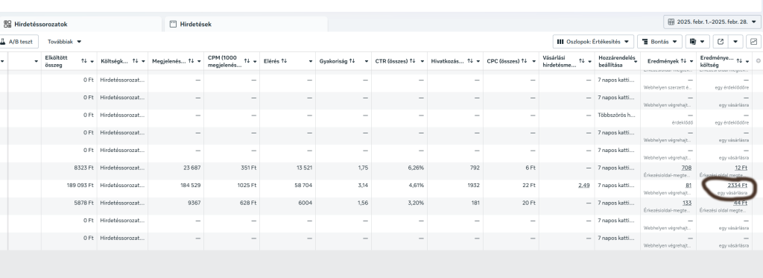Click the add column plus circle icon
This screenshot has width=763, height=278.
pos(758,61)
